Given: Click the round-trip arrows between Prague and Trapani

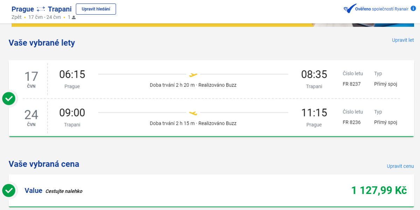Looking at the screenshot, I should (x=41, y=9).
